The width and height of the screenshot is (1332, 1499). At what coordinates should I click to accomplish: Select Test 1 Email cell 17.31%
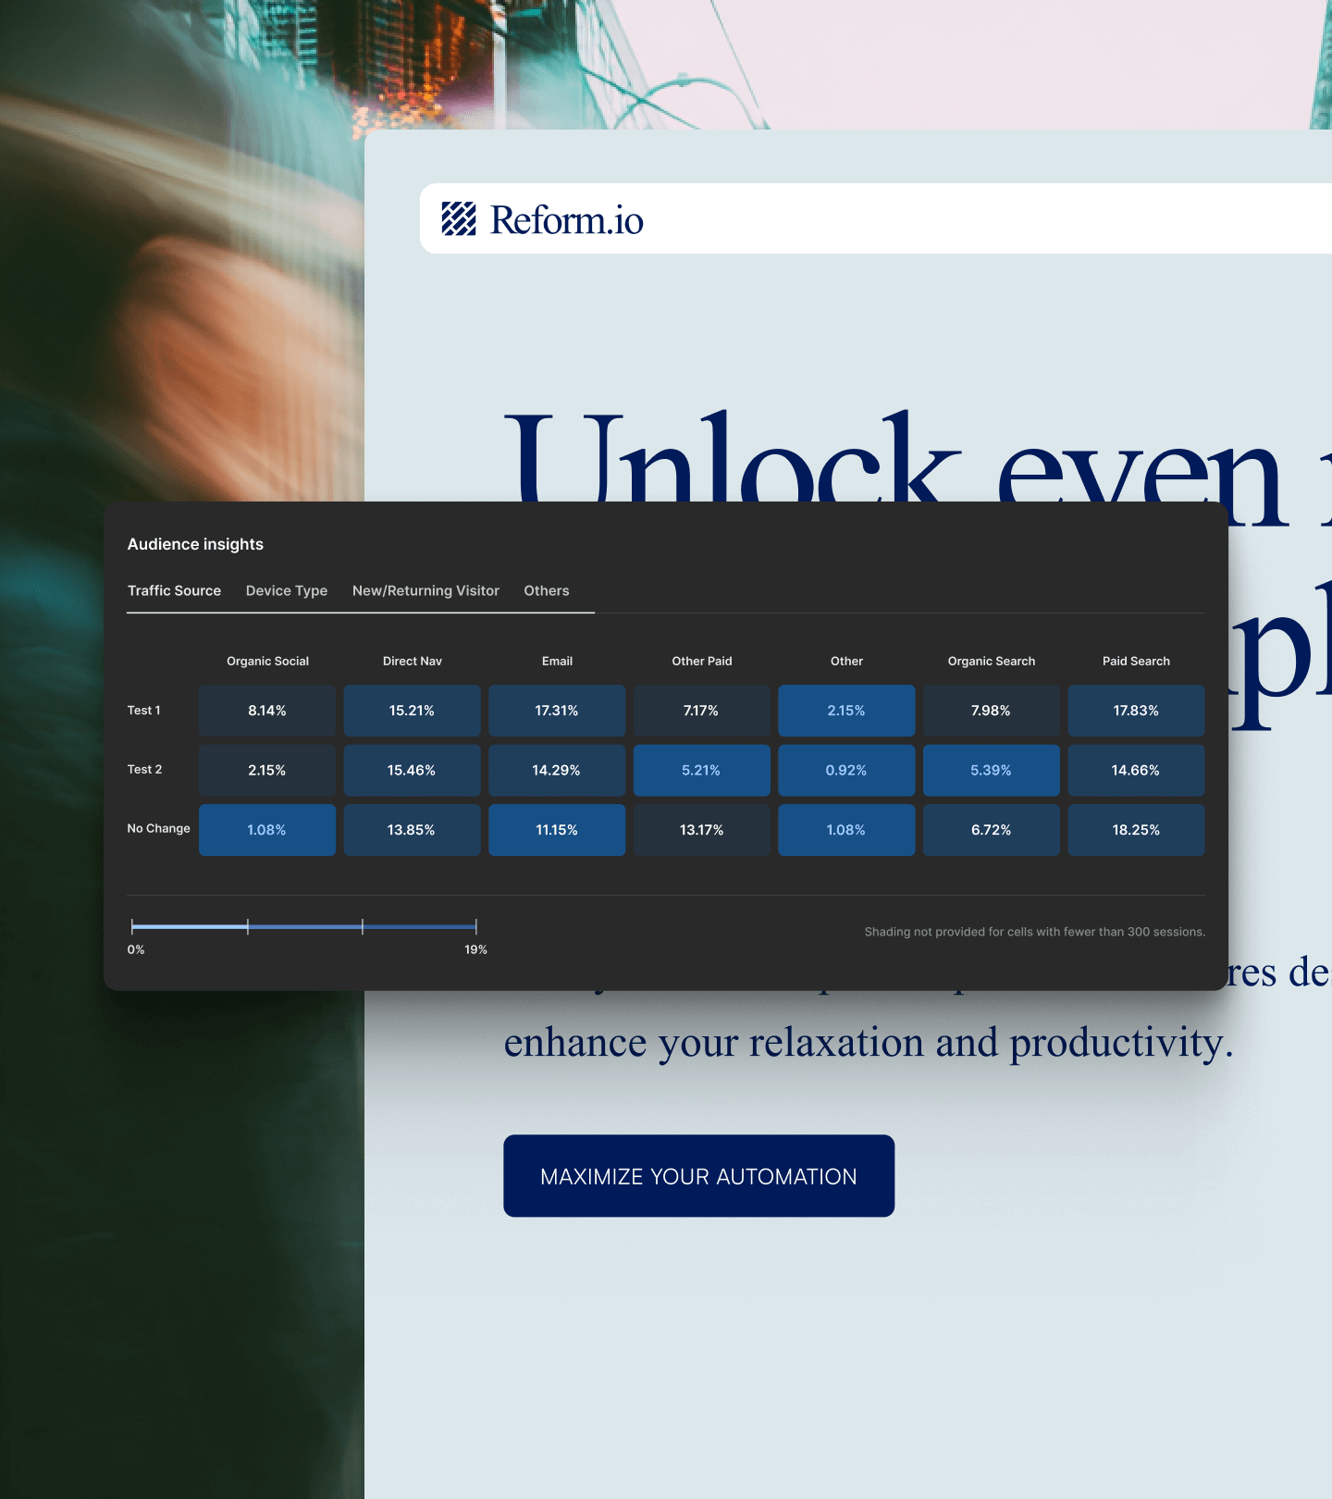click(557, 711)
